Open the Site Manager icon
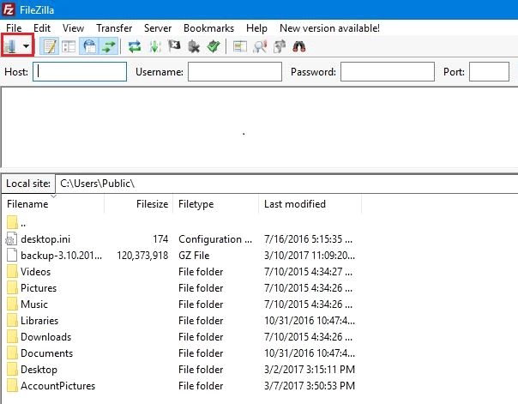518x404 pixels. [11, 46]
